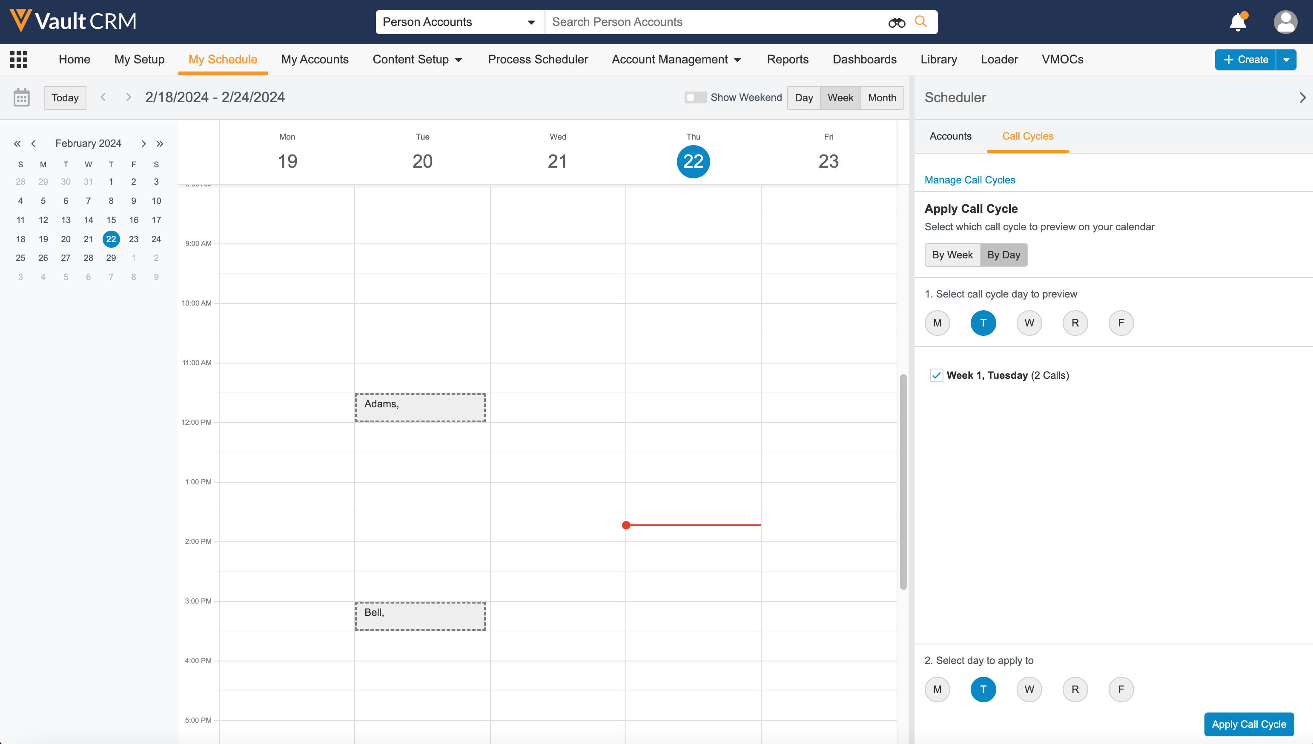Toggle the Show Weekend switch

(695, 97)
